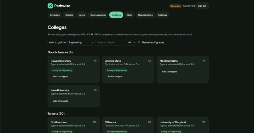Click the Kean University card title
Viewport: 254px width, 133px height.
tap(60, 90)
